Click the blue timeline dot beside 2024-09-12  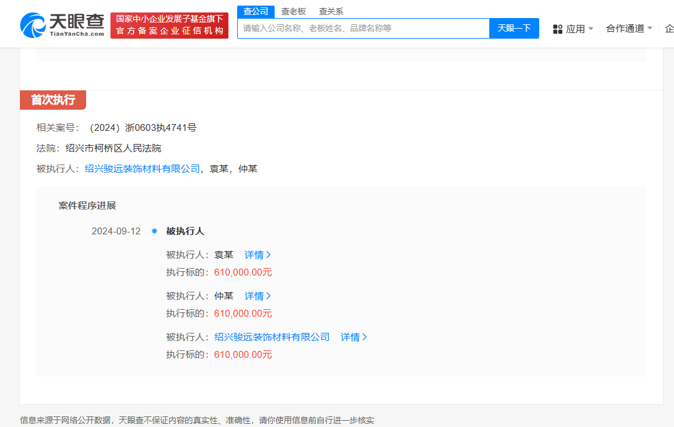coord(154,231)
